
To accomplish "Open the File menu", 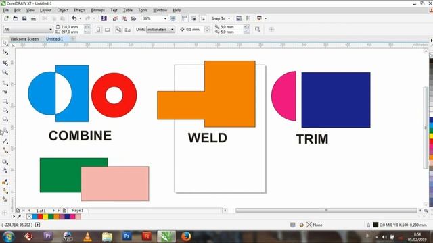I will [5, 10].
